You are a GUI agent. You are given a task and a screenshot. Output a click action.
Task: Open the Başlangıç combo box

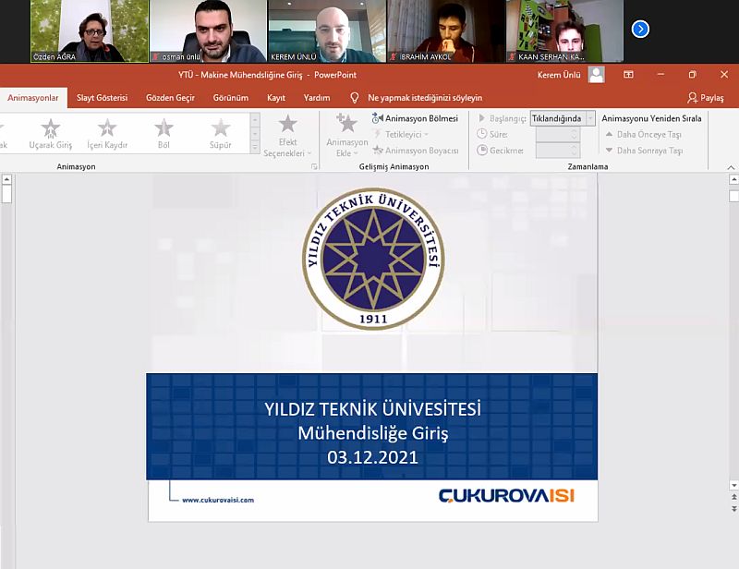(x=563, y=118)
